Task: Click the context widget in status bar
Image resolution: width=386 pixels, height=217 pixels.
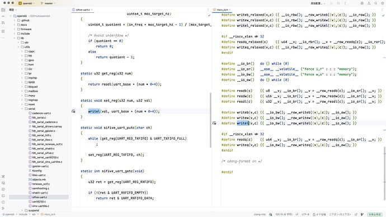Action: pyautogui.click(x=340, y=215)
